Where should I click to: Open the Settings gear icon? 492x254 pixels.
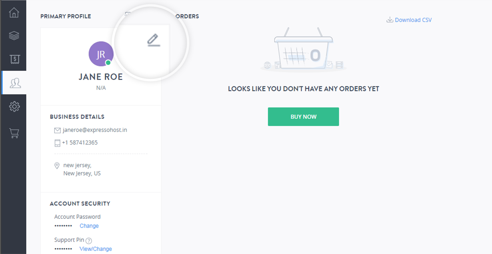pos(14,106)
